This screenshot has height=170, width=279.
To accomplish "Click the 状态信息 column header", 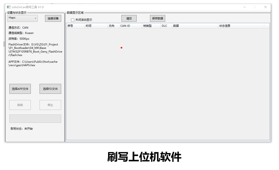I will click(241, 26).
